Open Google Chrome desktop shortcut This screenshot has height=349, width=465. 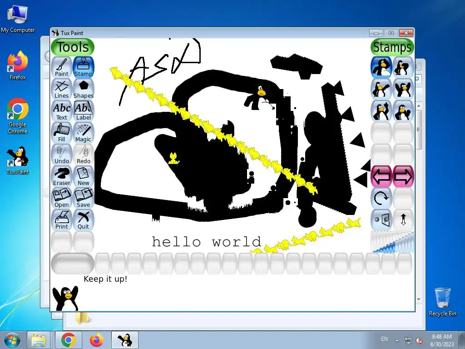[18, 116]
